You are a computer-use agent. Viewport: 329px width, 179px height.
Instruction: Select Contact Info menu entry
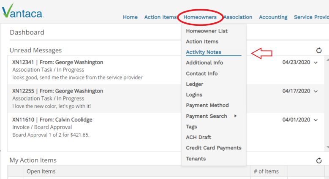[201, 73]
